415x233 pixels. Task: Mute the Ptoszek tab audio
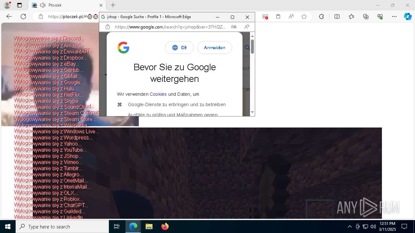(x=43, y=5)
